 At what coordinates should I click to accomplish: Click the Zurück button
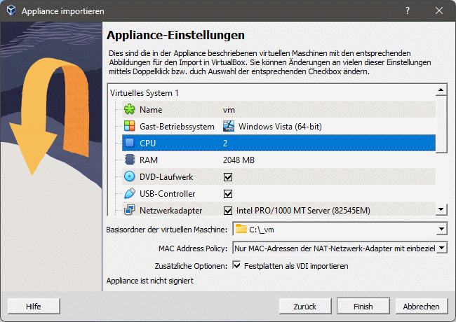coord(305,307)
